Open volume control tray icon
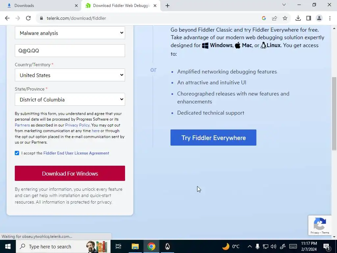This screenshot has height=253, width=337. pyautogui.click(x=273, y=246)
